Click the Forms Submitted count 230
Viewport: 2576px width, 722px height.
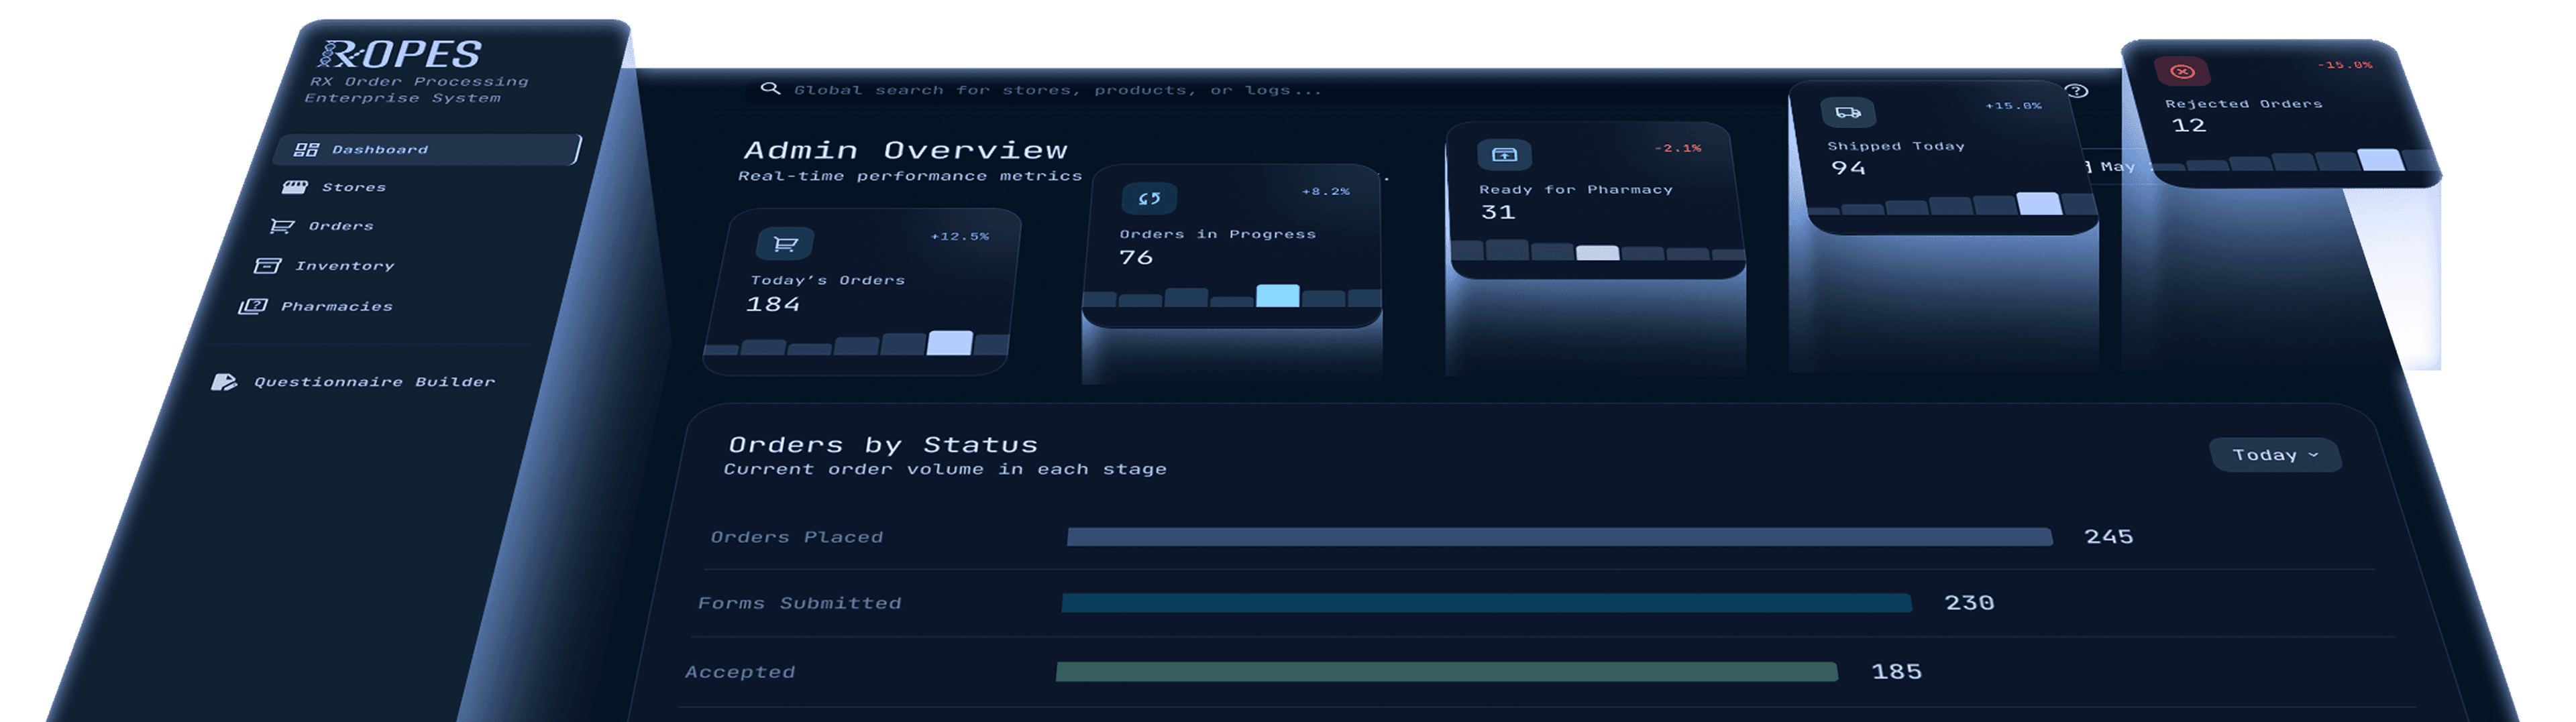coord(1970,603)
